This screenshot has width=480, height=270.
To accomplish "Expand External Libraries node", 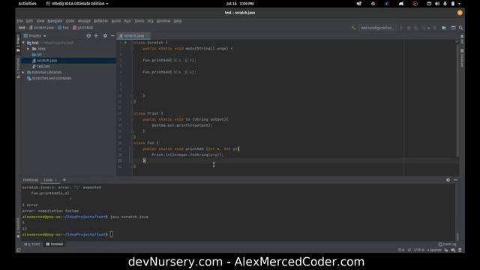I will 23,72.
